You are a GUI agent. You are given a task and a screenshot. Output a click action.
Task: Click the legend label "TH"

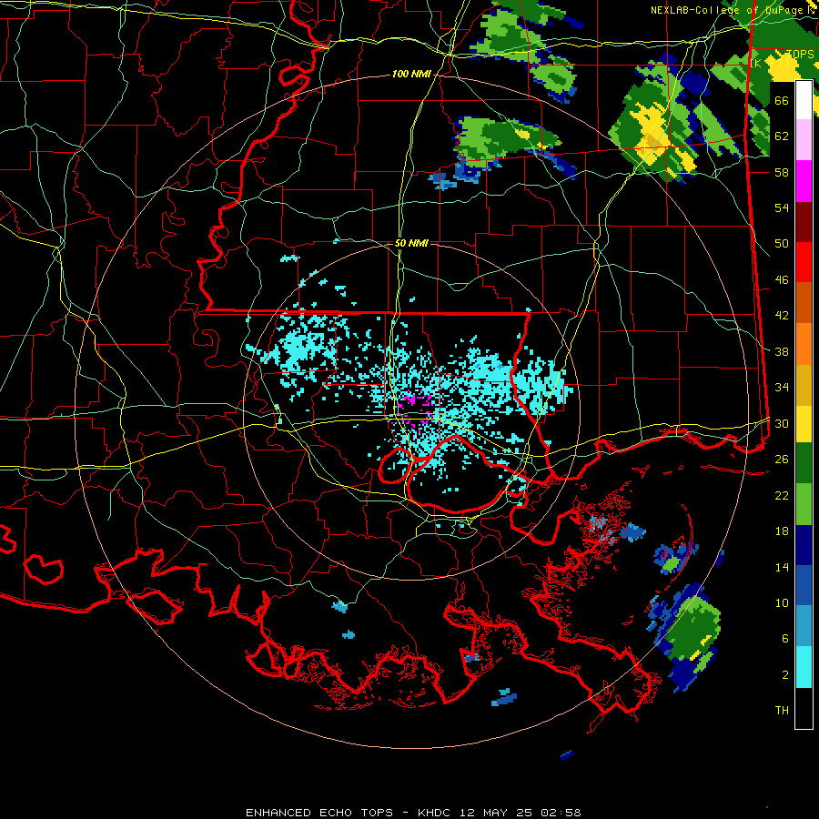pyautogui.click(x=782, y=711)
